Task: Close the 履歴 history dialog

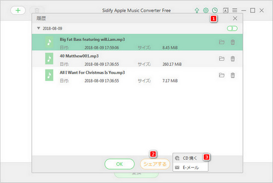Action: coord(235,18)
